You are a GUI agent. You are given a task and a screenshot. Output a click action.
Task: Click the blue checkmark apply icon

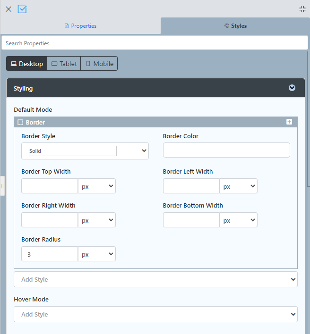point(22,9)
